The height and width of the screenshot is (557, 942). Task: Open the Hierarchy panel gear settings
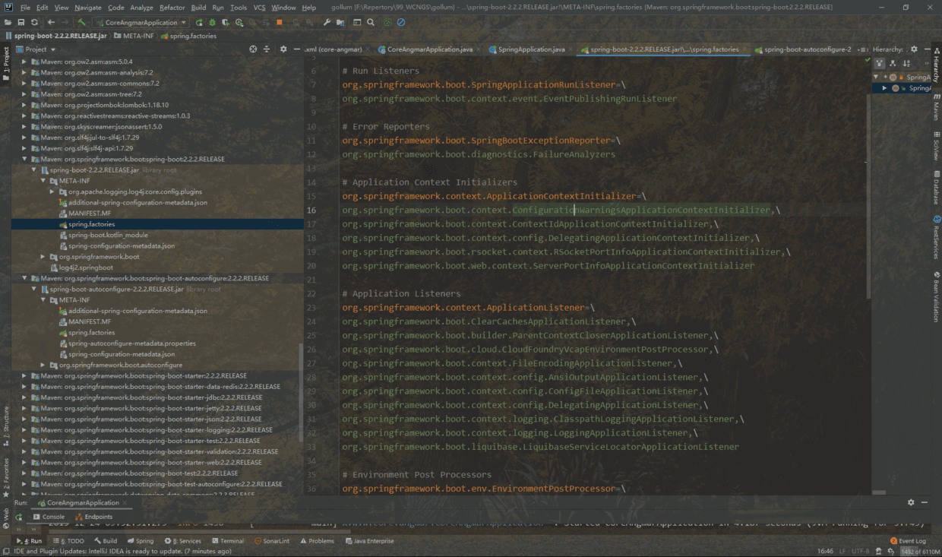point(914,49)
